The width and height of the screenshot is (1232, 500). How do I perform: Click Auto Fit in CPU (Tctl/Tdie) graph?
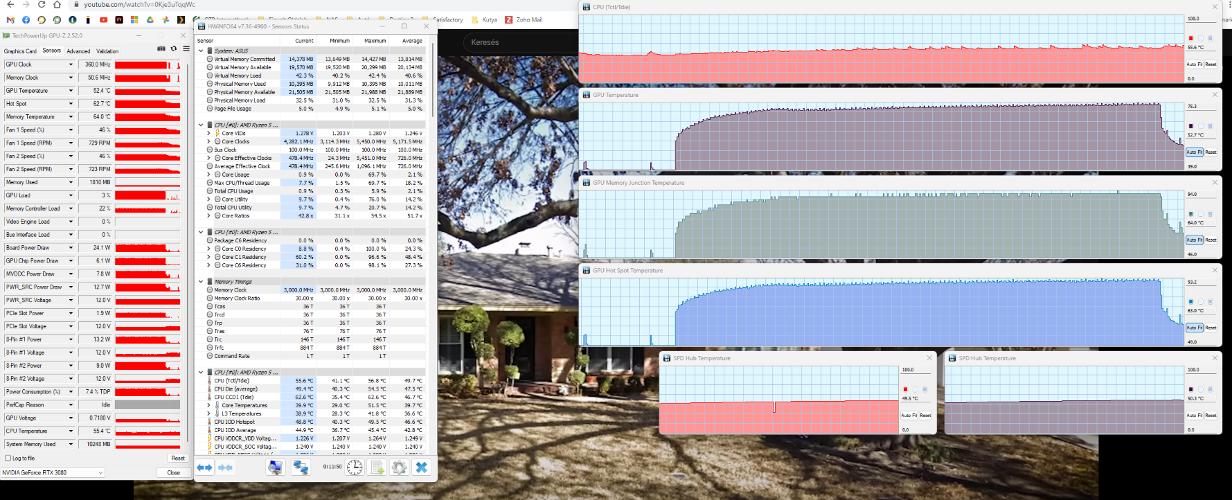1195,64
